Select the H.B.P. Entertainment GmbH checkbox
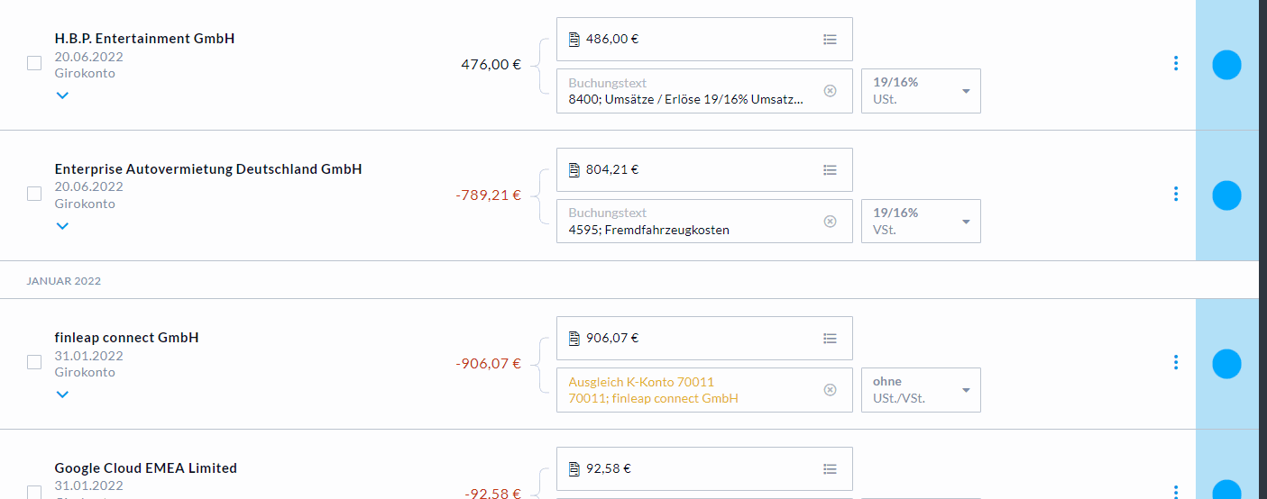Screen dimensions: 1267x499 (x=34, y=64)
